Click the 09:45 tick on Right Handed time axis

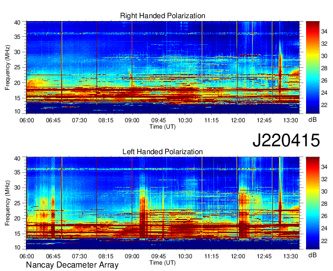[159, 120]
